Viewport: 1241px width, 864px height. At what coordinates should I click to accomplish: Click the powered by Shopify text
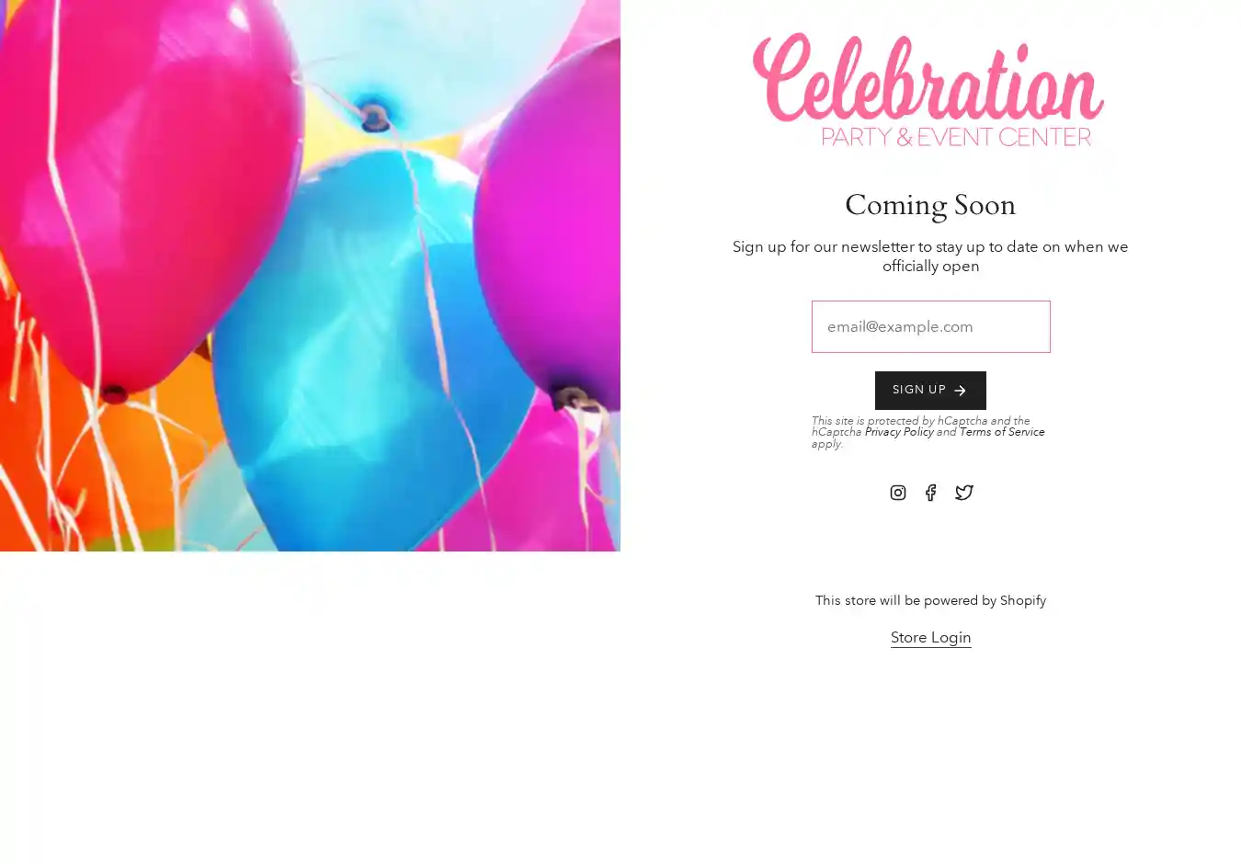pyautogui.click(x=930, y=600)
